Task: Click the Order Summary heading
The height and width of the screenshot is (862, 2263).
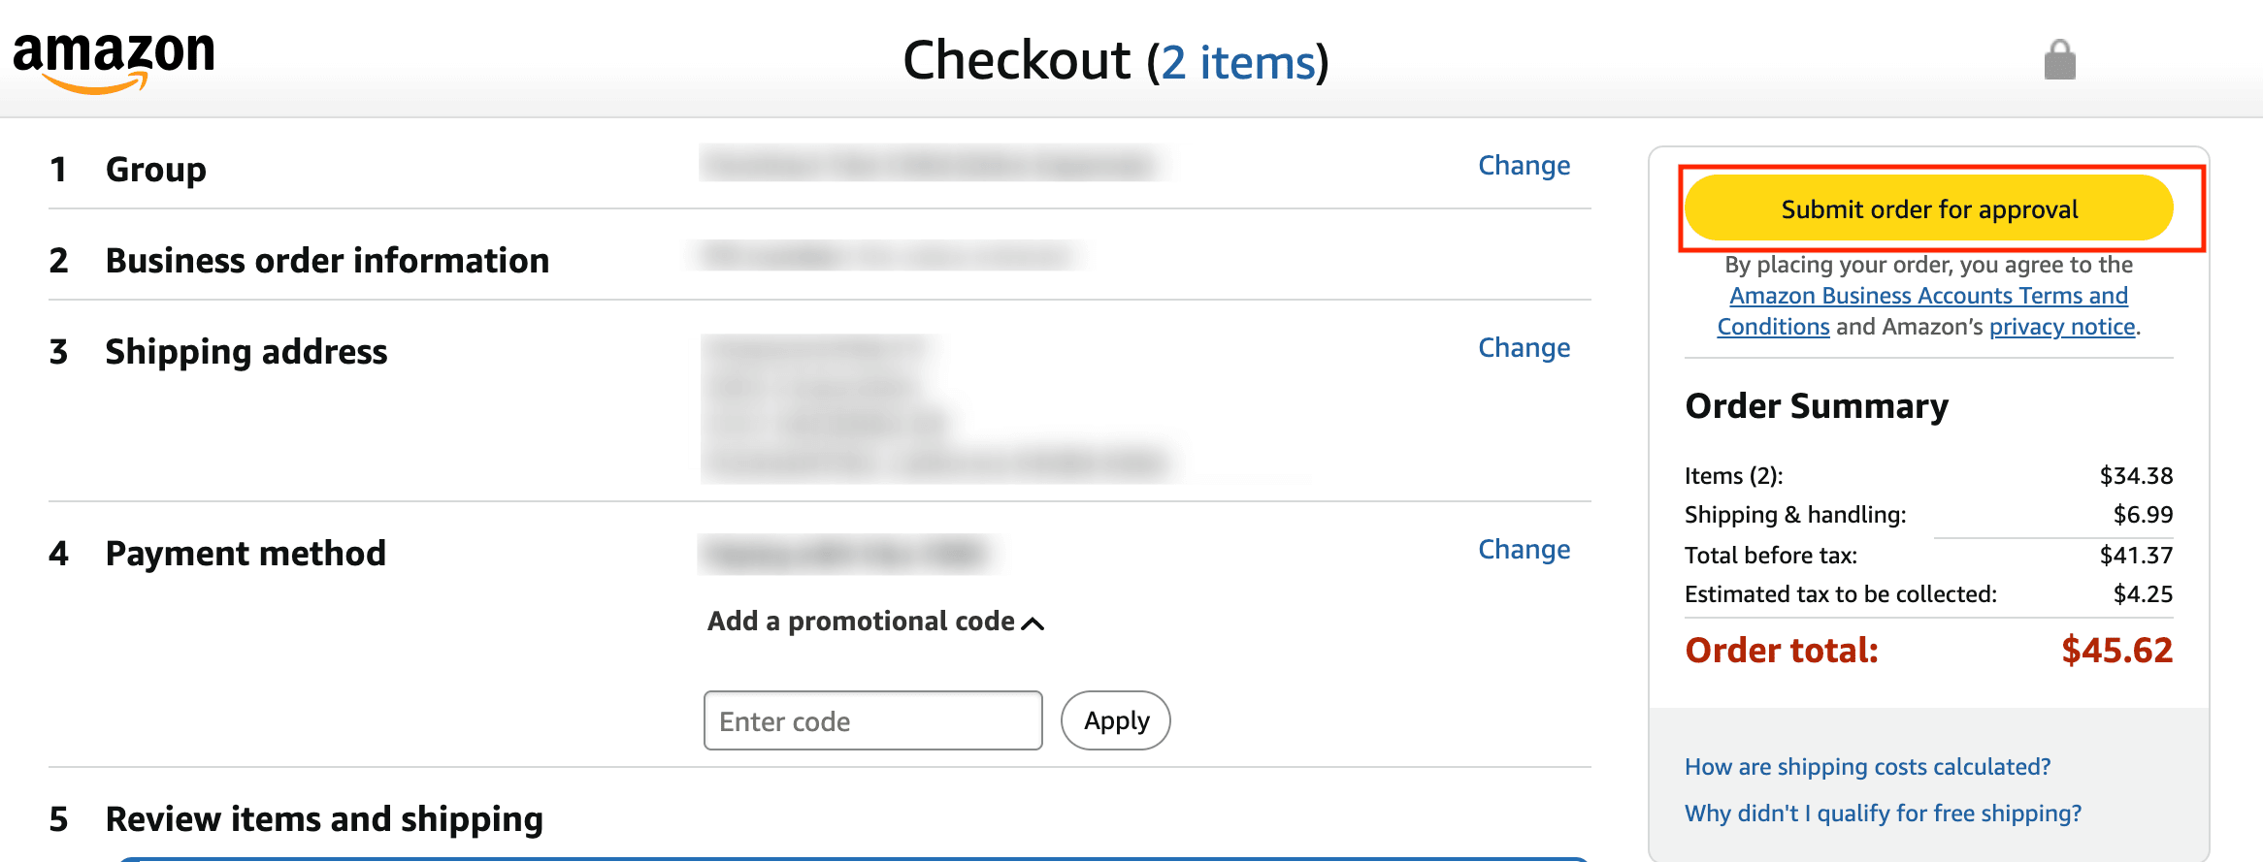Action: (x=1816, y=405)
